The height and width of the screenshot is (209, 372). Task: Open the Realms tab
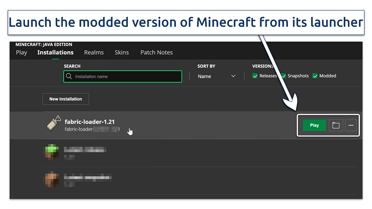94,53
